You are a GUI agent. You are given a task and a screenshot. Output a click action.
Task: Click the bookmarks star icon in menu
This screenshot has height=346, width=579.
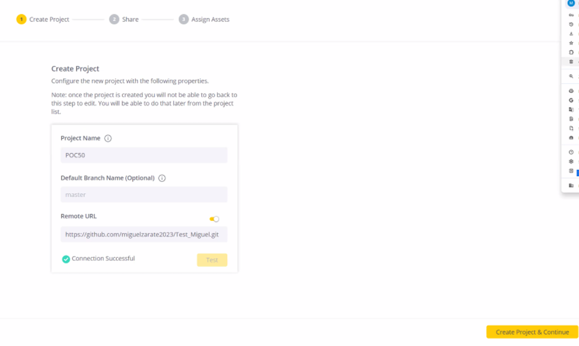tap(571, 43)
